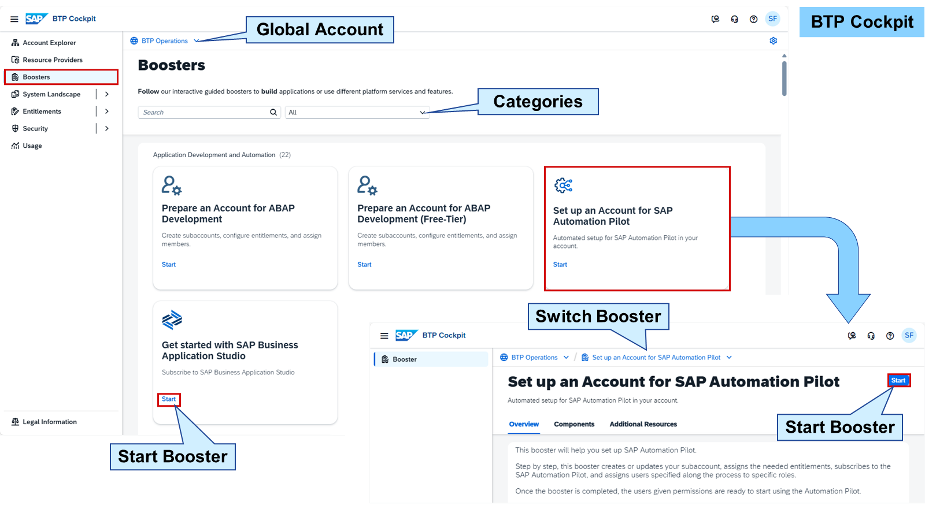Click the Legal Information scales icon
The width and height of the screenshot is (925, 509).
coord(16,422)
